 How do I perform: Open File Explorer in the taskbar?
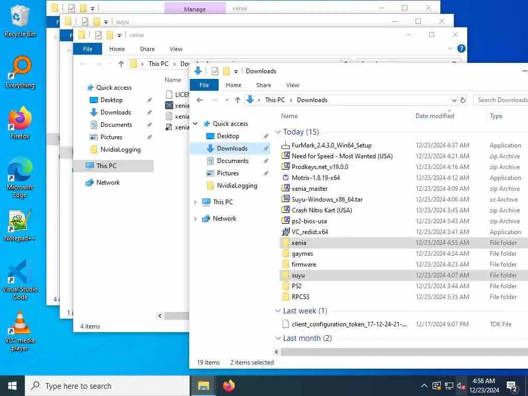[x=203, y=386]
